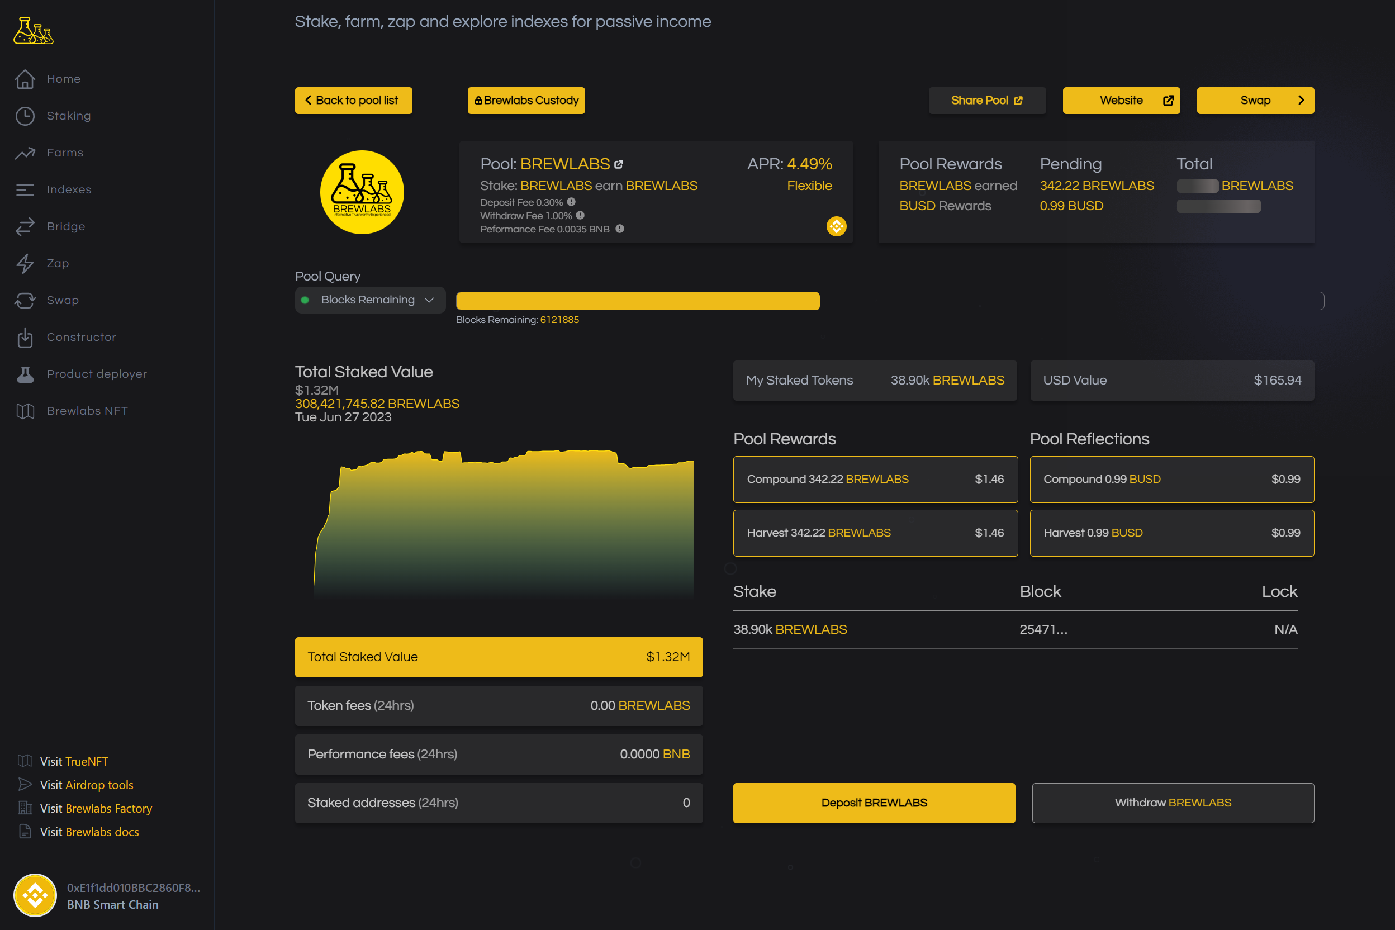Click the block number 25471... cell
Image resolution: width=1395 pixels, height=930 pixels.
click(1043, 630)
